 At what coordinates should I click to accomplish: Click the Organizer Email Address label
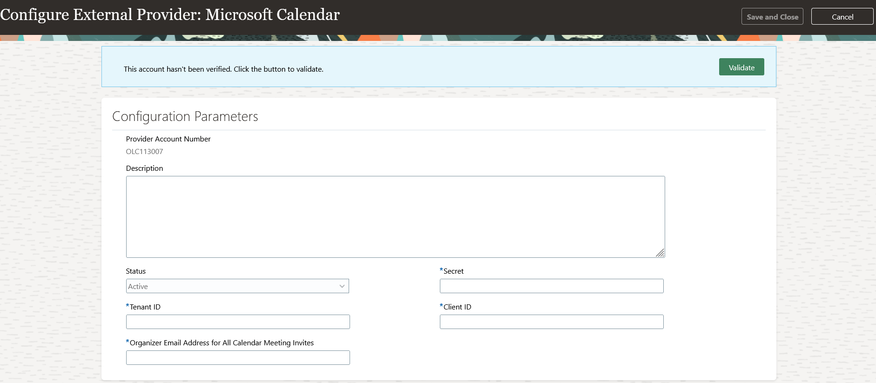[222, 343]
